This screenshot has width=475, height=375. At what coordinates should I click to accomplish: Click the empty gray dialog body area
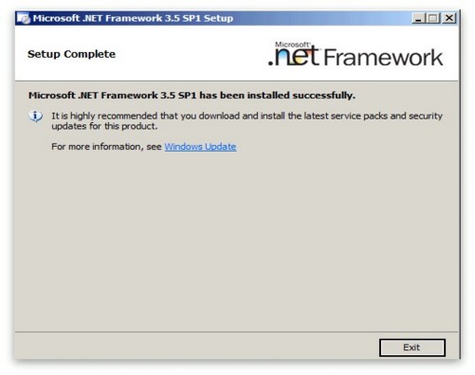[236, 240]
